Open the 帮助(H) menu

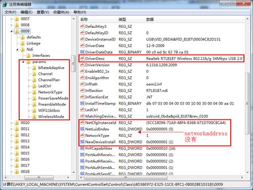80,12
